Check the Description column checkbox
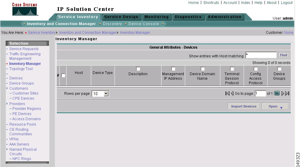Image resolution: width=300 pixels, height=167 pixels. click(138, 69)
